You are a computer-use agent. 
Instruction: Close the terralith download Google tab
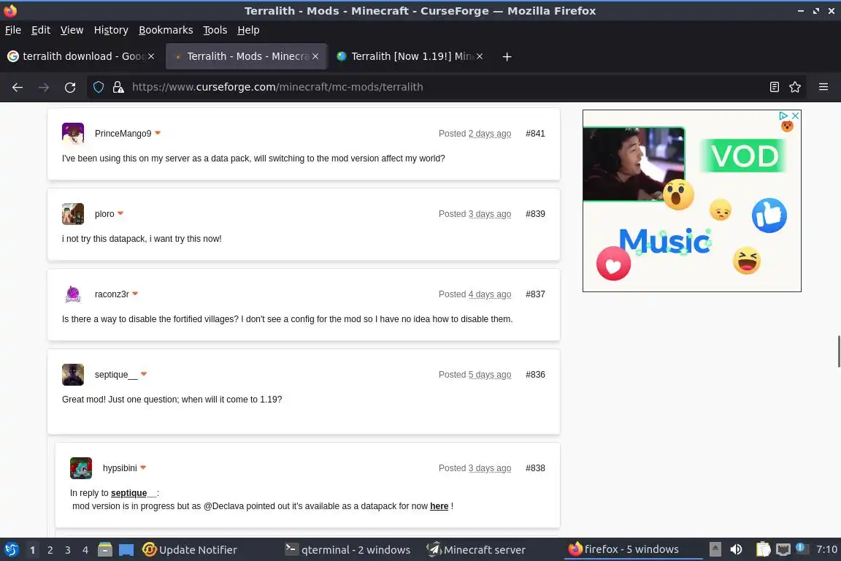(x=151, y=56)
